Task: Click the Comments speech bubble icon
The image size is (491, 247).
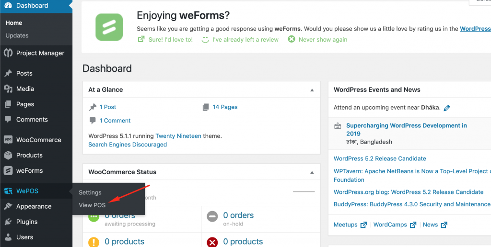Action: point(8,120)
